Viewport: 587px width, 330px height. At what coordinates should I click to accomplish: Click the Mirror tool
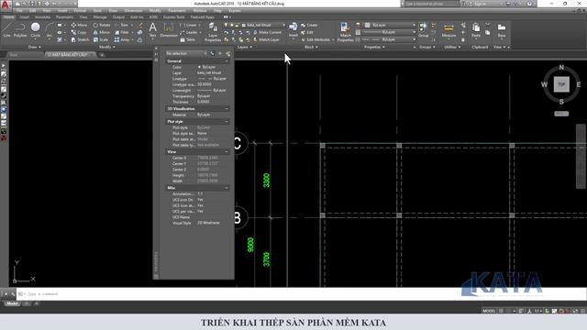[102, 33]
